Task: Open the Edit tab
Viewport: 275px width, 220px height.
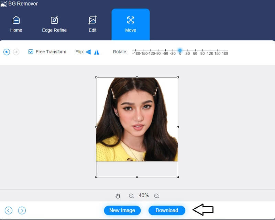Action: coord(92,24)
